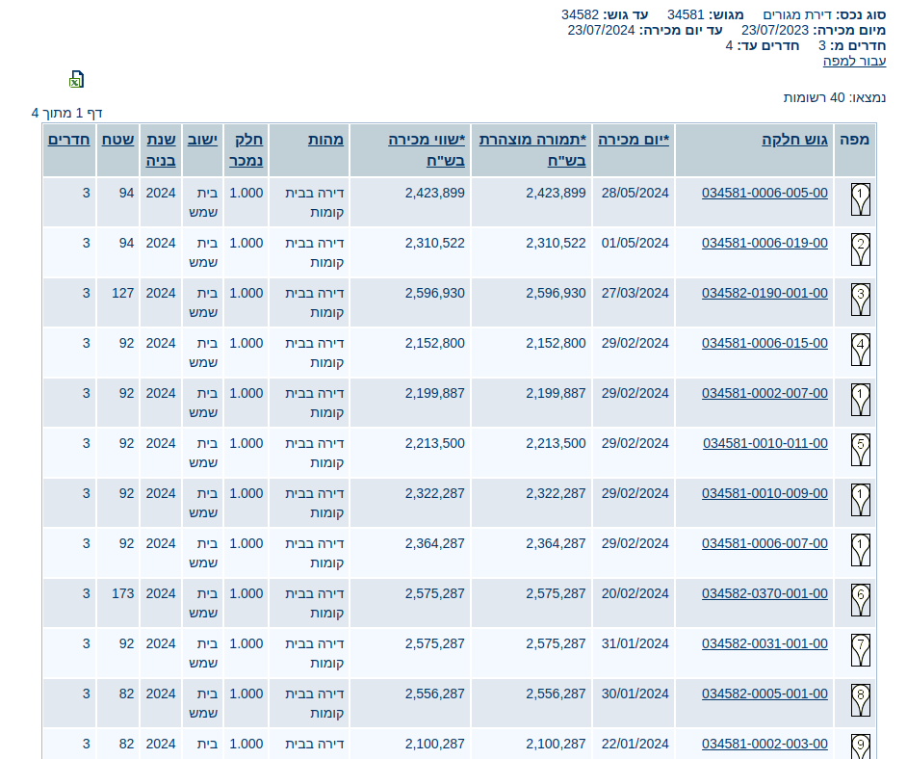Open parcel link 034581-0010-009-00
The image size is (907, 759).
(764, 493)
